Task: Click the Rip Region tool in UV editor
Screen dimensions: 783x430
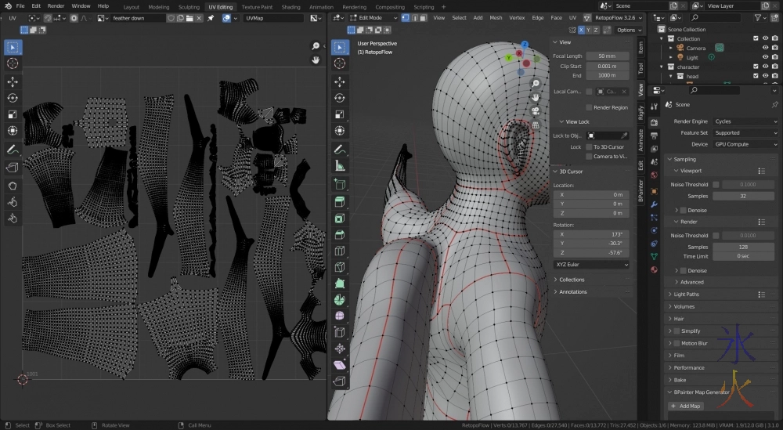Action: click(x=13, y=168)
